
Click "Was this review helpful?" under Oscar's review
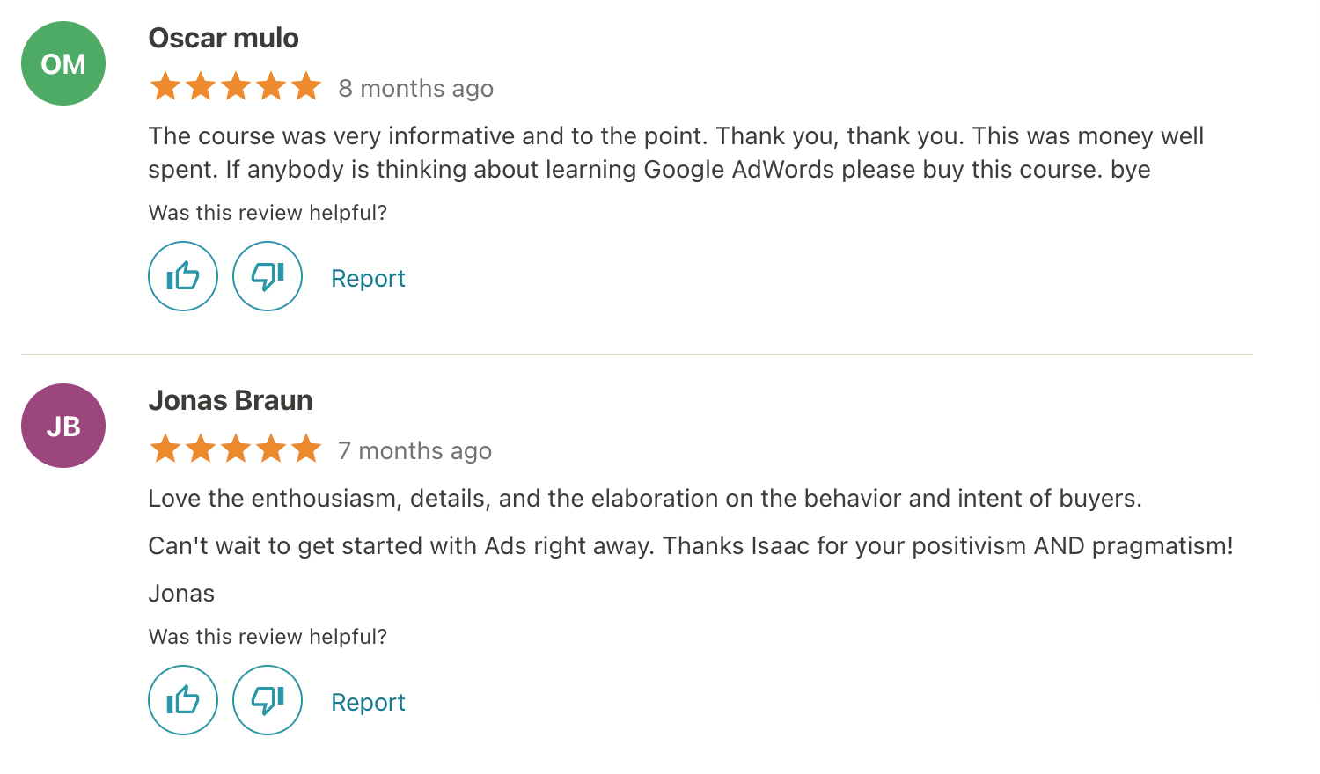point(268,213)
